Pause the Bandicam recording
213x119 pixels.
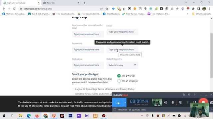(x=194, y=102)
